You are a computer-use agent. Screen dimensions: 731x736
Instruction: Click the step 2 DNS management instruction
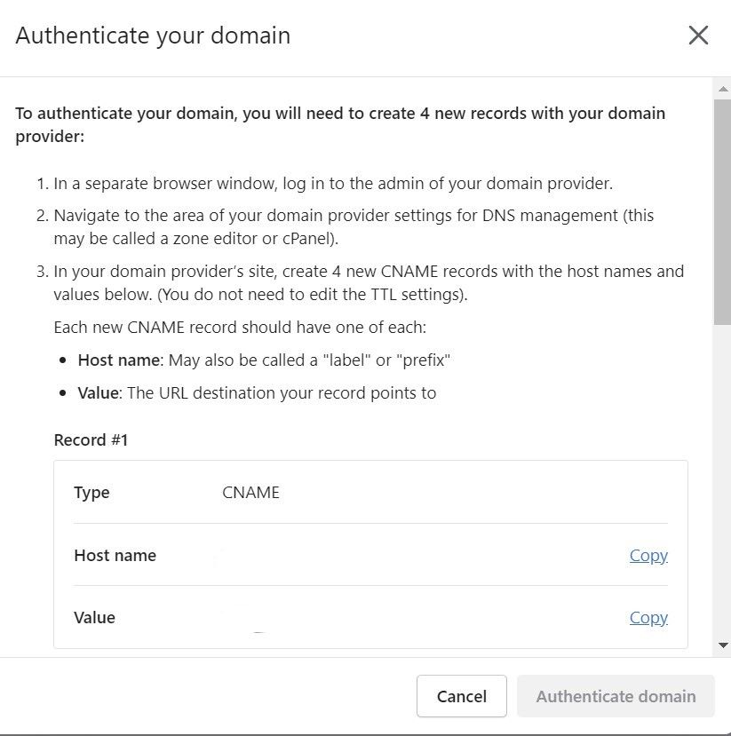pyautogui.click(x=354, y=226)
